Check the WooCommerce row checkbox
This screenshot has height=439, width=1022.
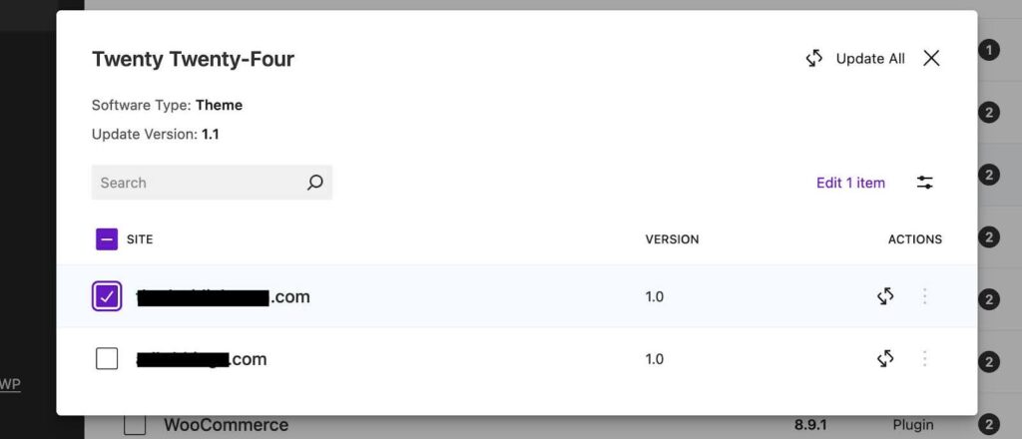(135, 425)
